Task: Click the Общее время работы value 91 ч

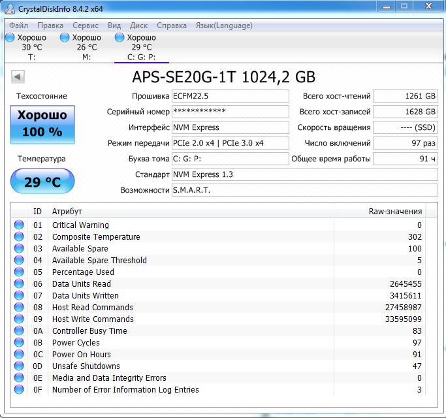Action: (x=406, y=159)
